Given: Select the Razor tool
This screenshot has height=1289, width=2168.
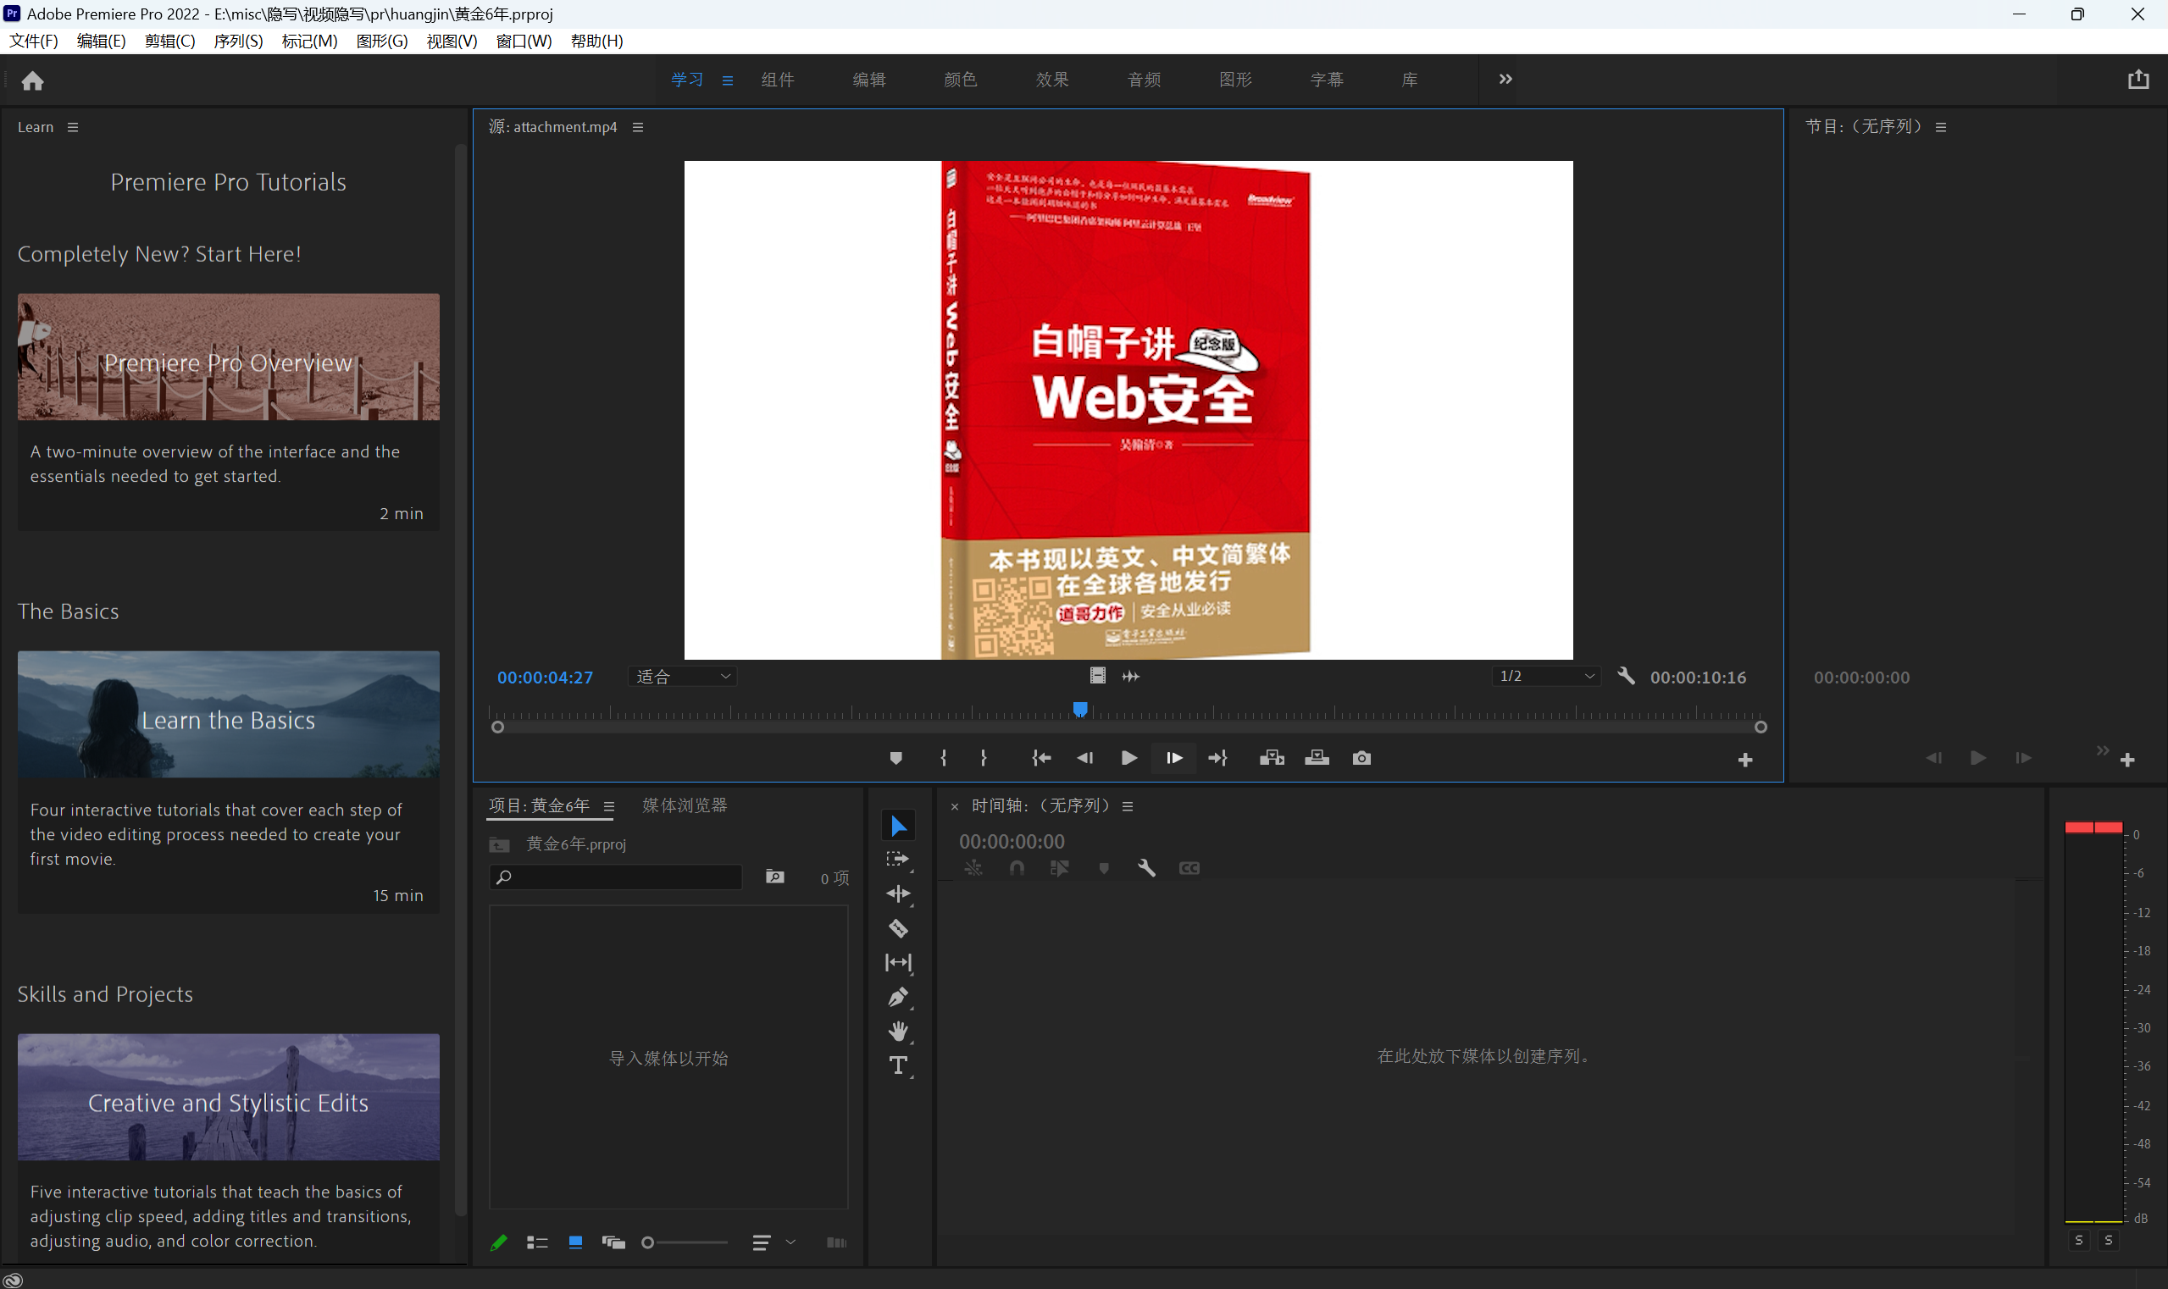Looking at the screenshot, I should point(897,928).
